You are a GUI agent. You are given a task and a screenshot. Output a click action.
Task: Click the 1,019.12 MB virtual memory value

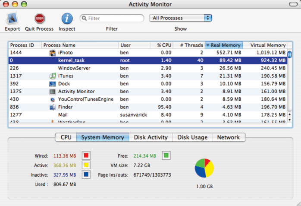coord(271,53)
